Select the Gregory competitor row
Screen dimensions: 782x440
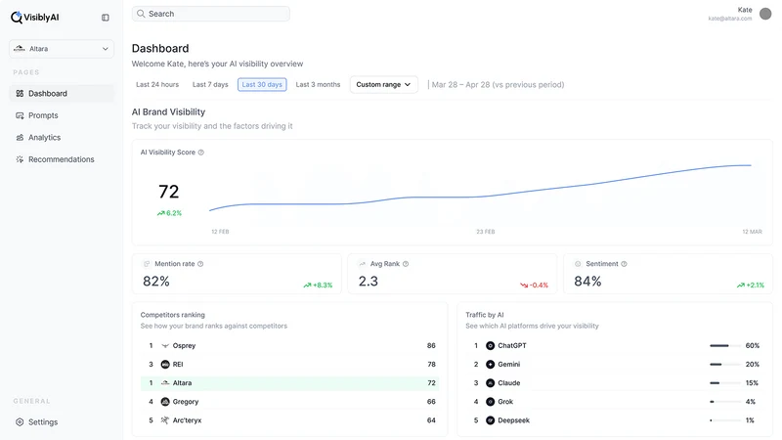click(290, 402)
